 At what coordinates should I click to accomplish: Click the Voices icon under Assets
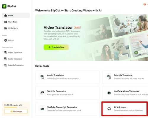(x=6, y=40)
